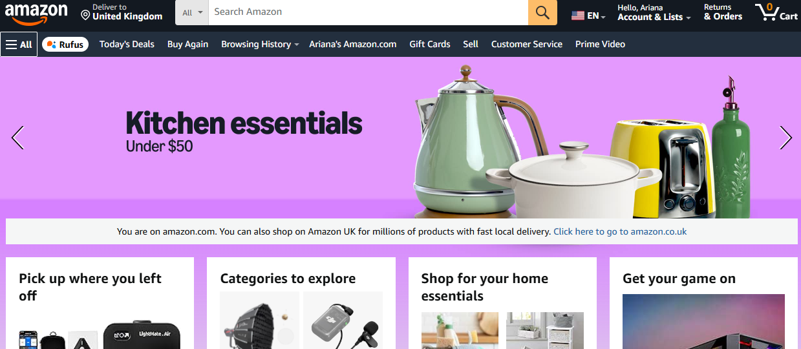
Task: Open Today's Deals
Action: [x=127, y=45]
